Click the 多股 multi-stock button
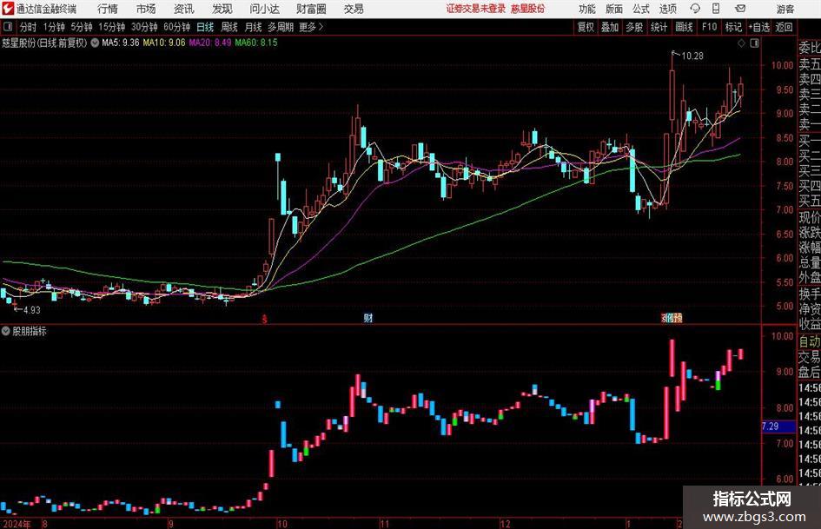821x529 pixels. pyautogui.click(x=634, y=27)
